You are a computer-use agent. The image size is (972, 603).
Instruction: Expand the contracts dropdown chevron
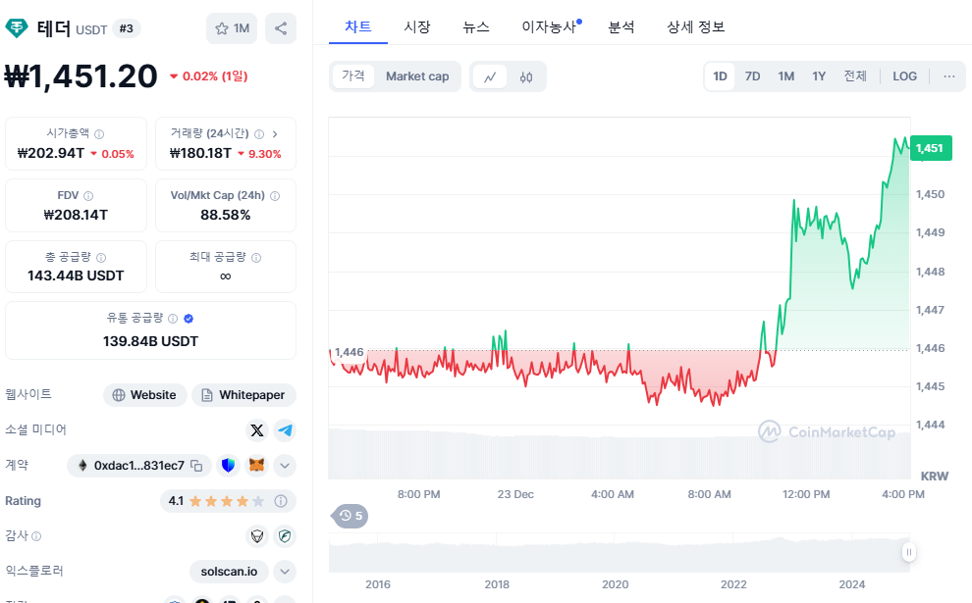285,466
